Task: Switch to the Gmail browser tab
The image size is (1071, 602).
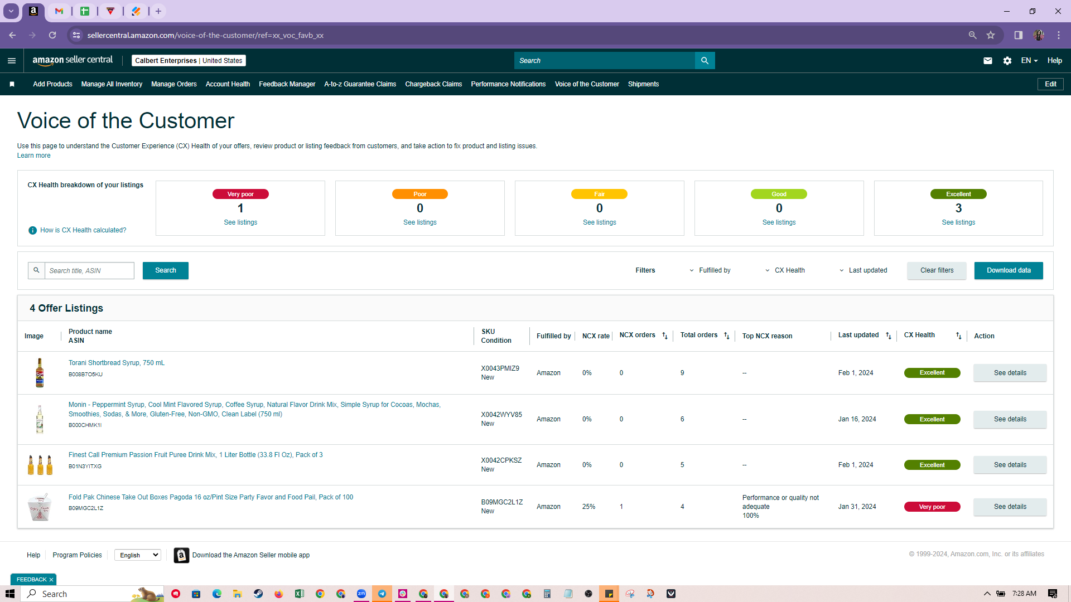Action: click(59, 11)
